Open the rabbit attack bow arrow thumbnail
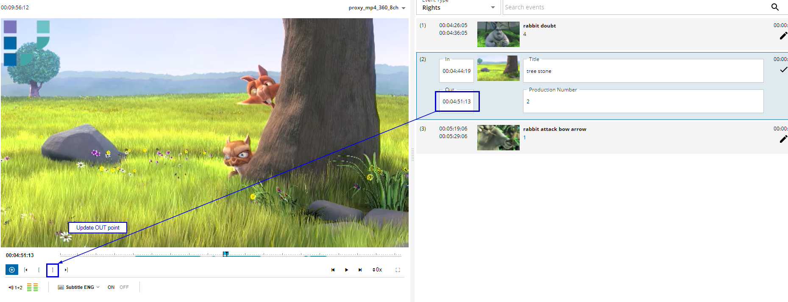 pyautogui.click(x=498, y=138)
